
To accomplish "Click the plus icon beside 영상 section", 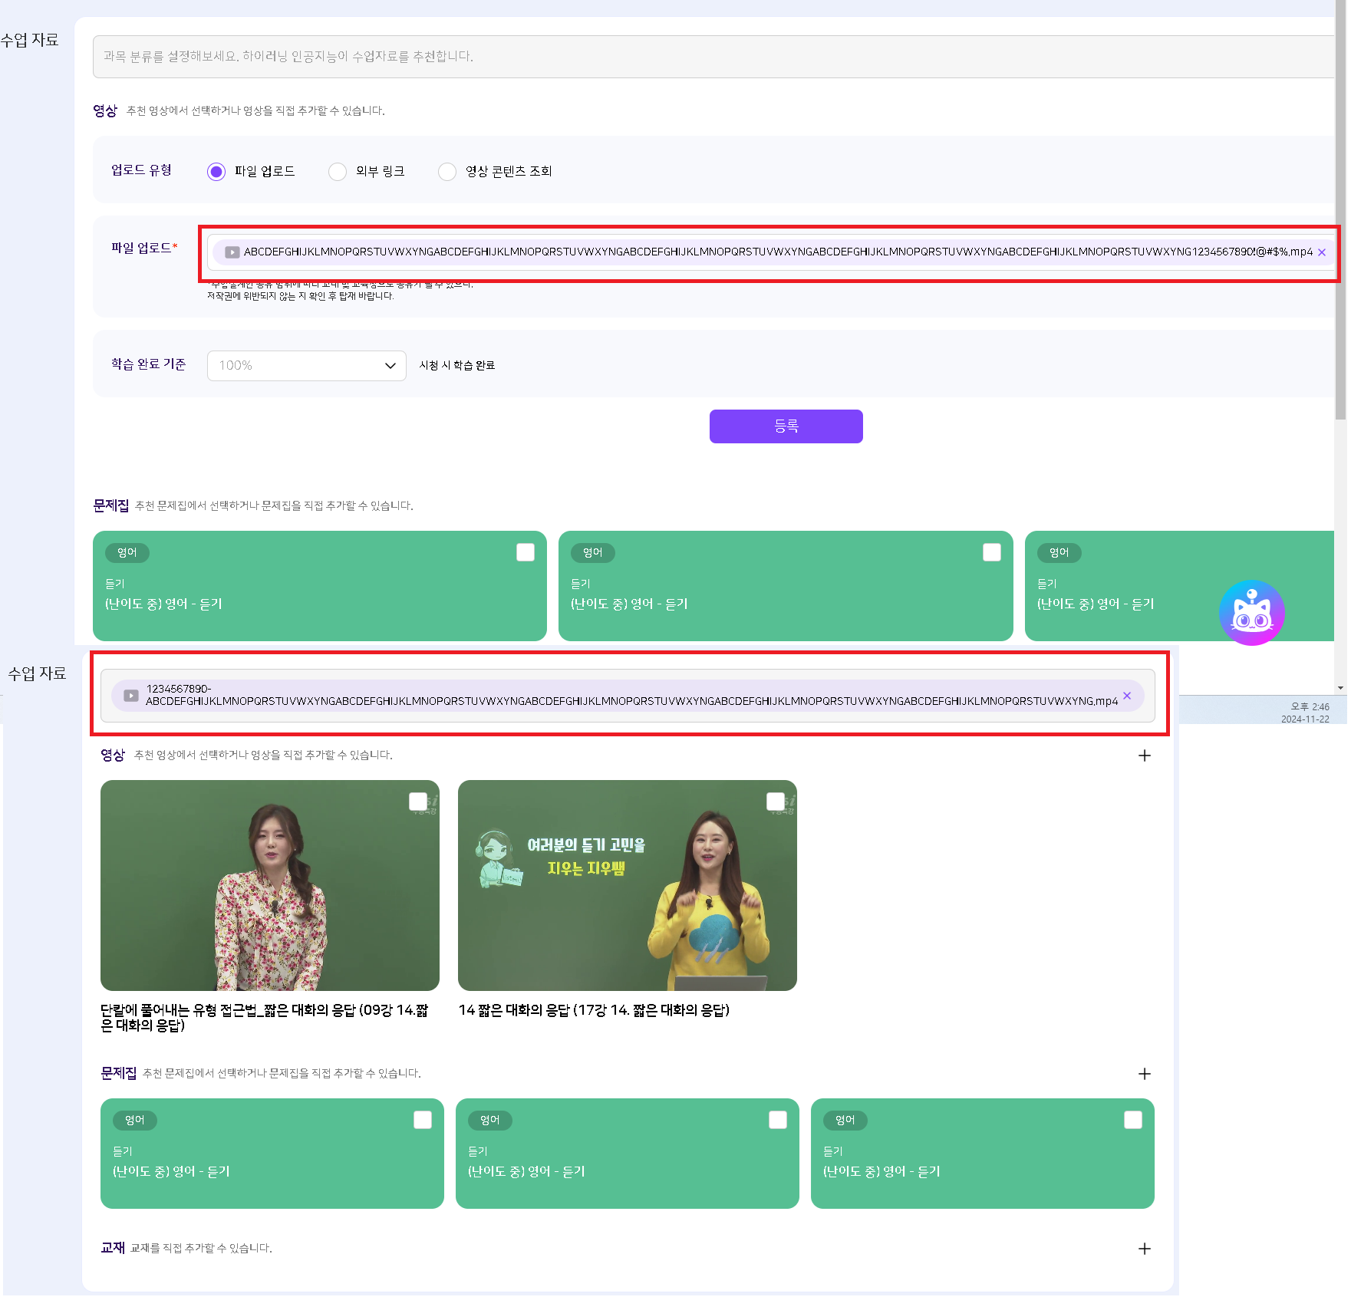I will pos(1144,755).
